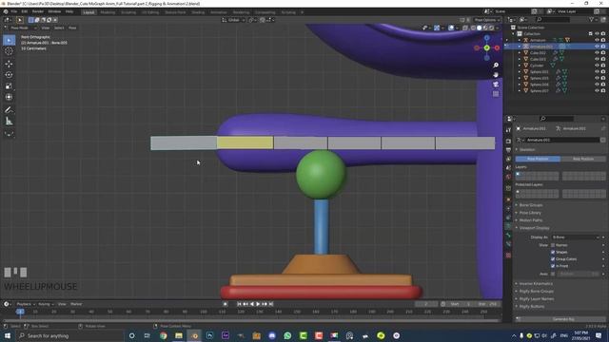Viewport: 609px width, 342px height.
Task: Expand the Rigify Bone Groups panel
Action: pyautogui.click(x=536, y=292)
